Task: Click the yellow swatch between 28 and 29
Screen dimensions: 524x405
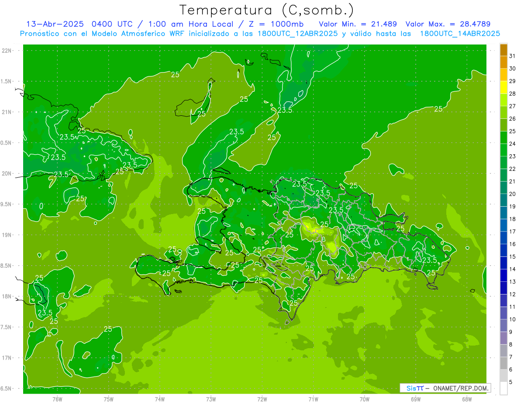Action: (503, 87)
